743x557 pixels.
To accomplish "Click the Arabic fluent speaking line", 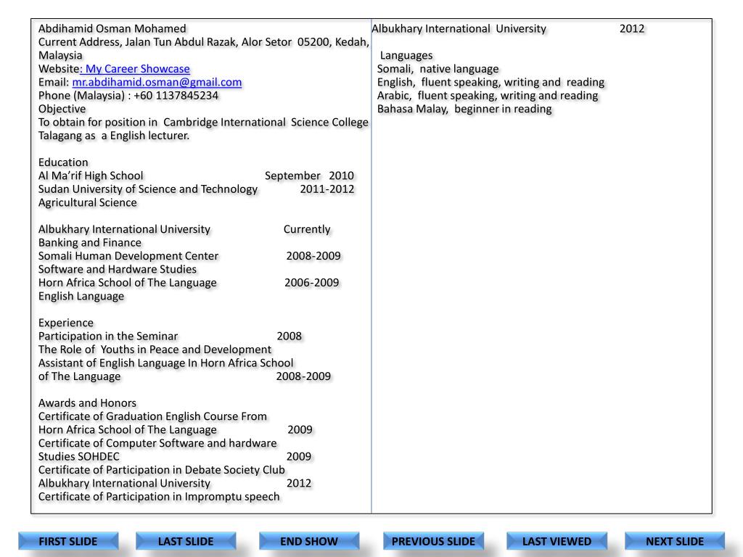I will point(488,95).
